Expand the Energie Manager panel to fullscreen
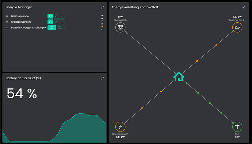 [x=102, y=7]
